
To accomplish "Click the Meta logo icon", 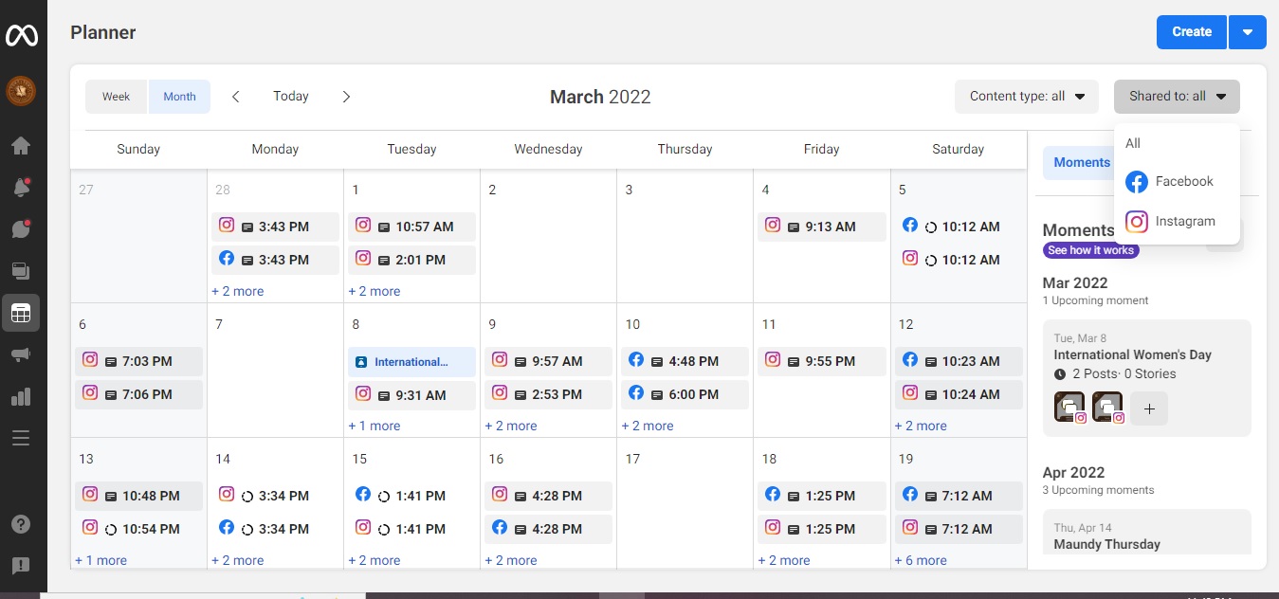I will [x=21, y=35].
